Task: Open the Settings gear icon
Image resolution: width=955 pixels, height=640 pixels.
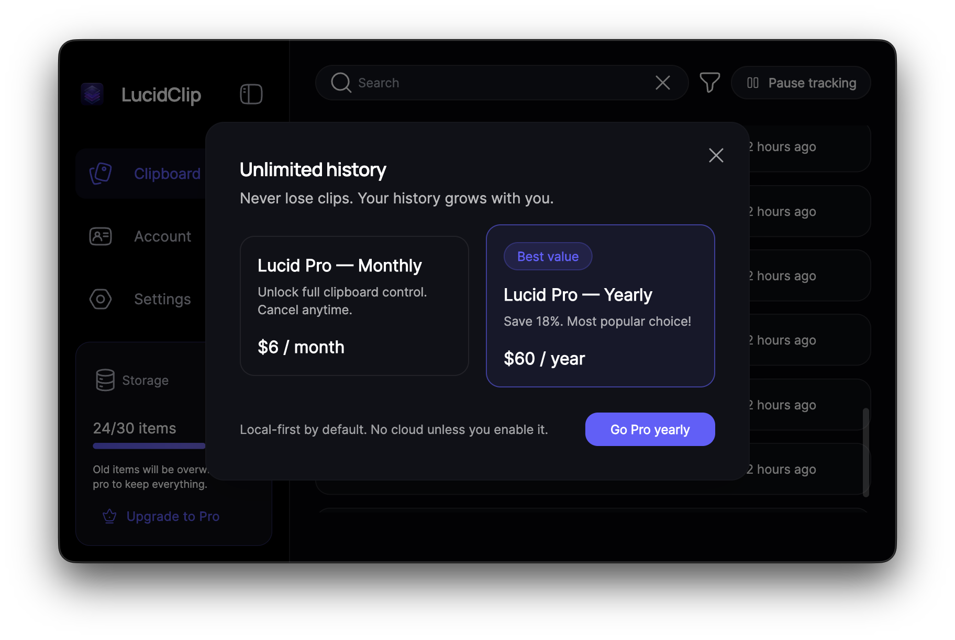Action: (100, 299)
